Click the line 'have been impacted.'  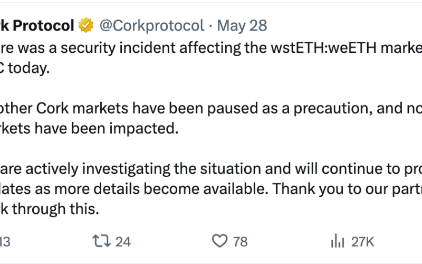click(89, 128)
